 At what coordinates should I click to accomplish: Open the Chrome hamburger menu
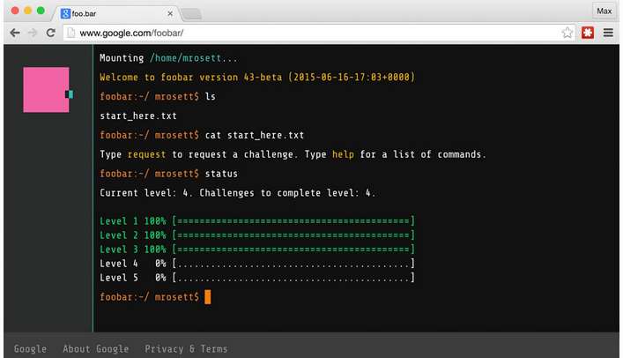(x=607, y=33)
